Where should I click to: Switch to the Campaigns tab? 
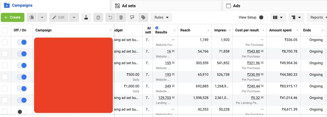tap(55, 5)
